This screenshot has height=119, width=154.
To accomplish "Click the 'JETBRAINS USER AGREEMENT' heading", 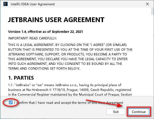I will tap(56, 20).
